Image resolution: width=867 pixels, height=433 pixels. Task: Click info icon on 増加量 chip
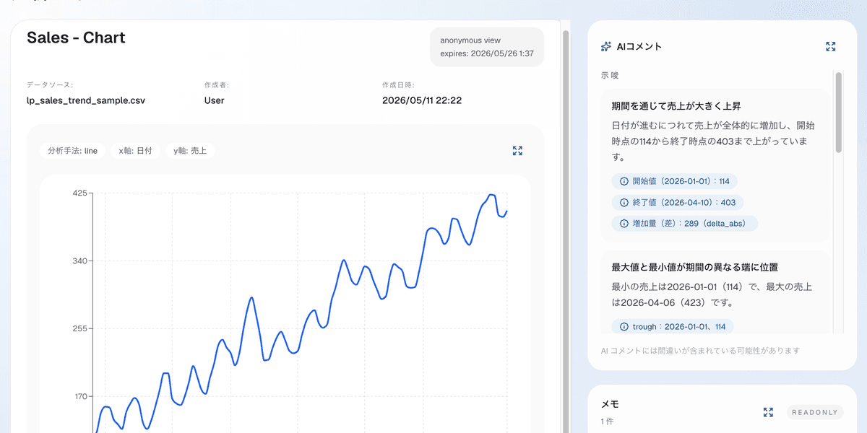click(x=624, y=224)
